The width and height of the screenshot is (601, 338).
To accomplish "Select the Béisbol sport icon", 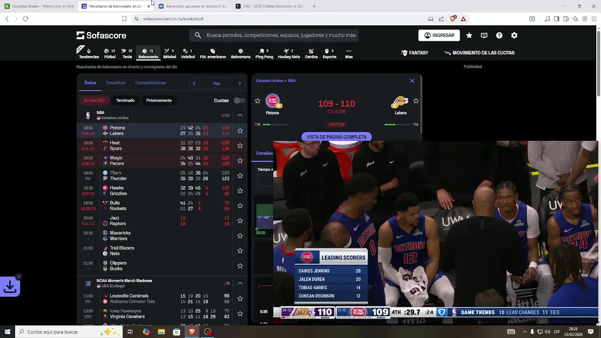I will 170,53.
